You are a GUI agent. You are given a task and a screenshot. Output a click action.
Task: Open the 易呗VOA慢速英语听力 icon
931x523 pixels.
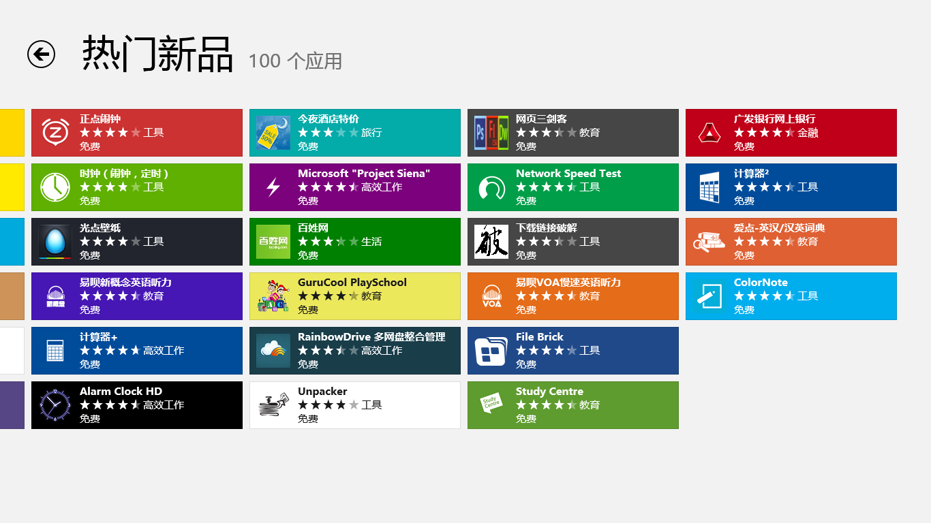click(x=491, y=296)
